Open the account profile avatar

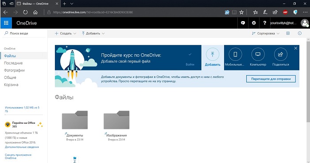click(305, 23)
